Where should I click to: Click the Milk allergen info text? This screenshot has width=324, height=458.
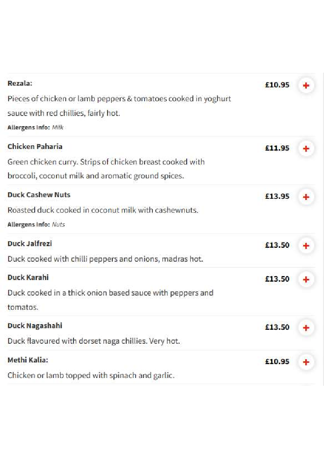(x=58, y=127)
